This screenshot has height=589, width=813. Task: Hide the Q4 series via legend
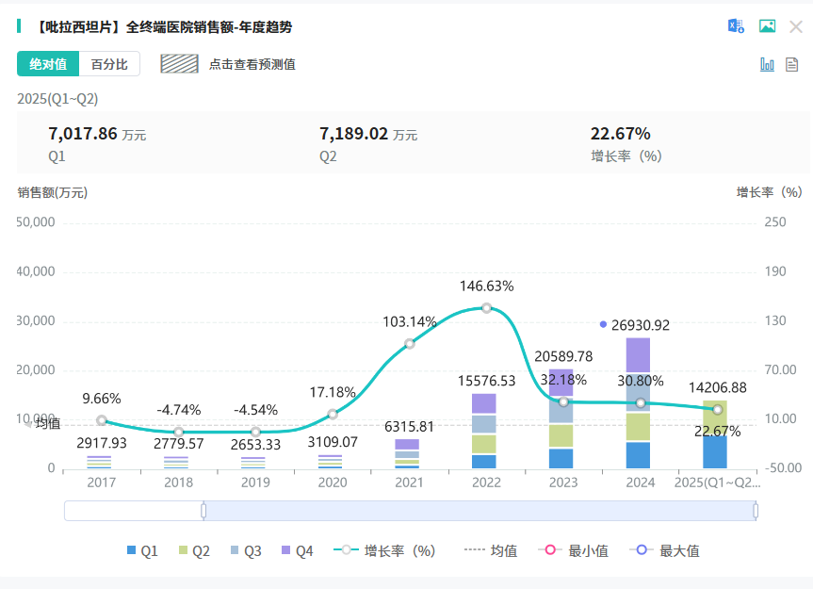[x=297, y=551]
